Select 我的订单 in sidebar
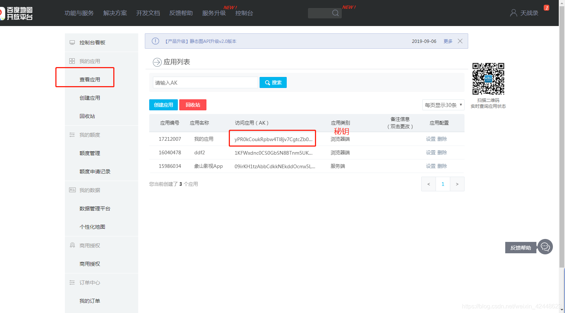Viewport: 565px width, 313px height. coord(90,301)
